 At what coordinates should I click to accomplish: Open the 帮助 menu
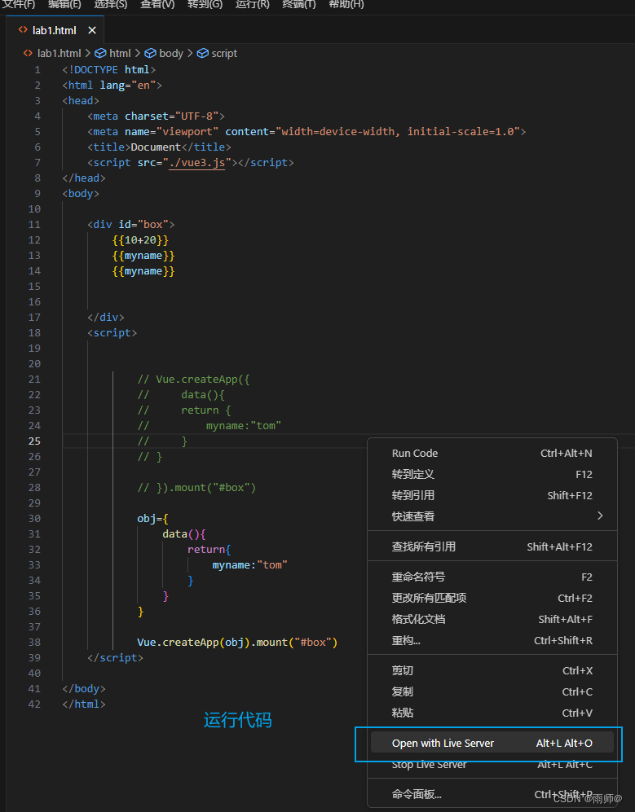(x=346, y=6)
